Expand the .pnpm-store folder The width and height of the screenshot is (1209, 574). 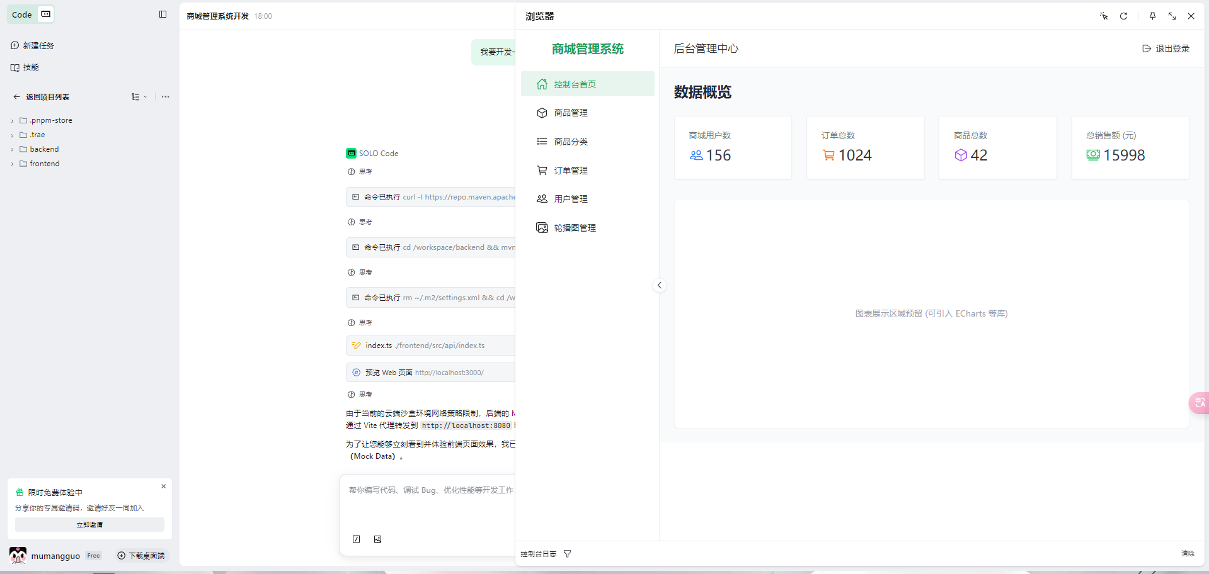50,120
